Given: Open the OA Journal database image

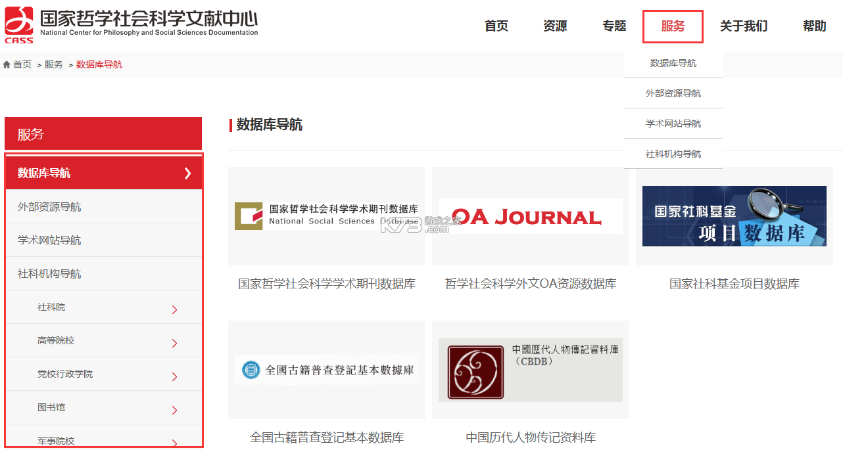Looking at the screenshot, I should (530, 216).
